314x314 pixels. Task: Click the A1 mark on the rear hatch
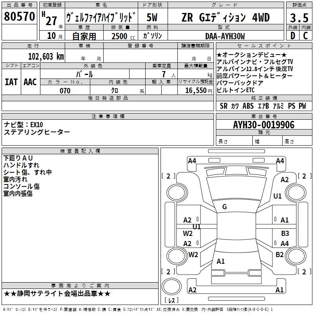221,261
